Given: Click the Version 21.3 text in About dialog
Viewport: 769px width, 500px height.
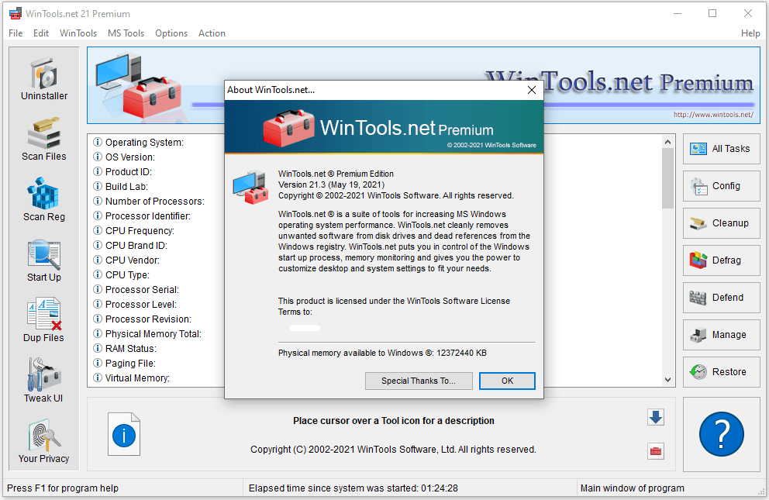Looking at the screenshot, I should [332, 184].
